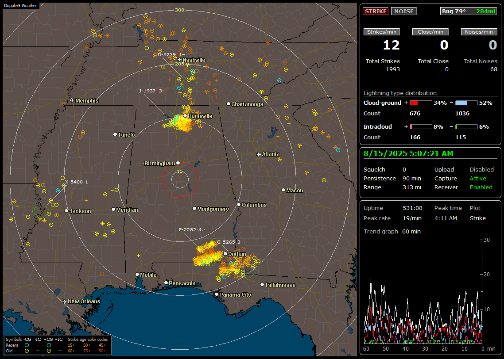Click storm cell label J-1937-3

[x=152, y=91]
